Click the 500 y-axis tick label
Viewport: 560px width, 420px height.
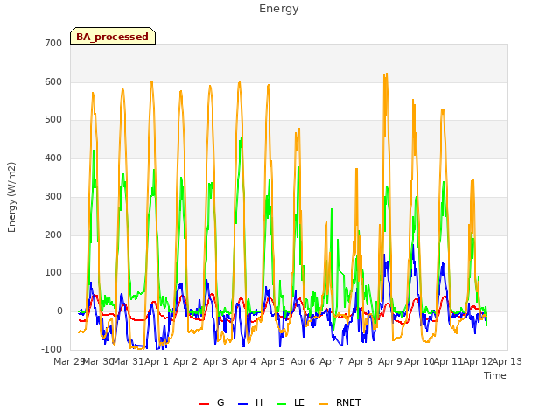pyautogui.click(x=53, y=120)
